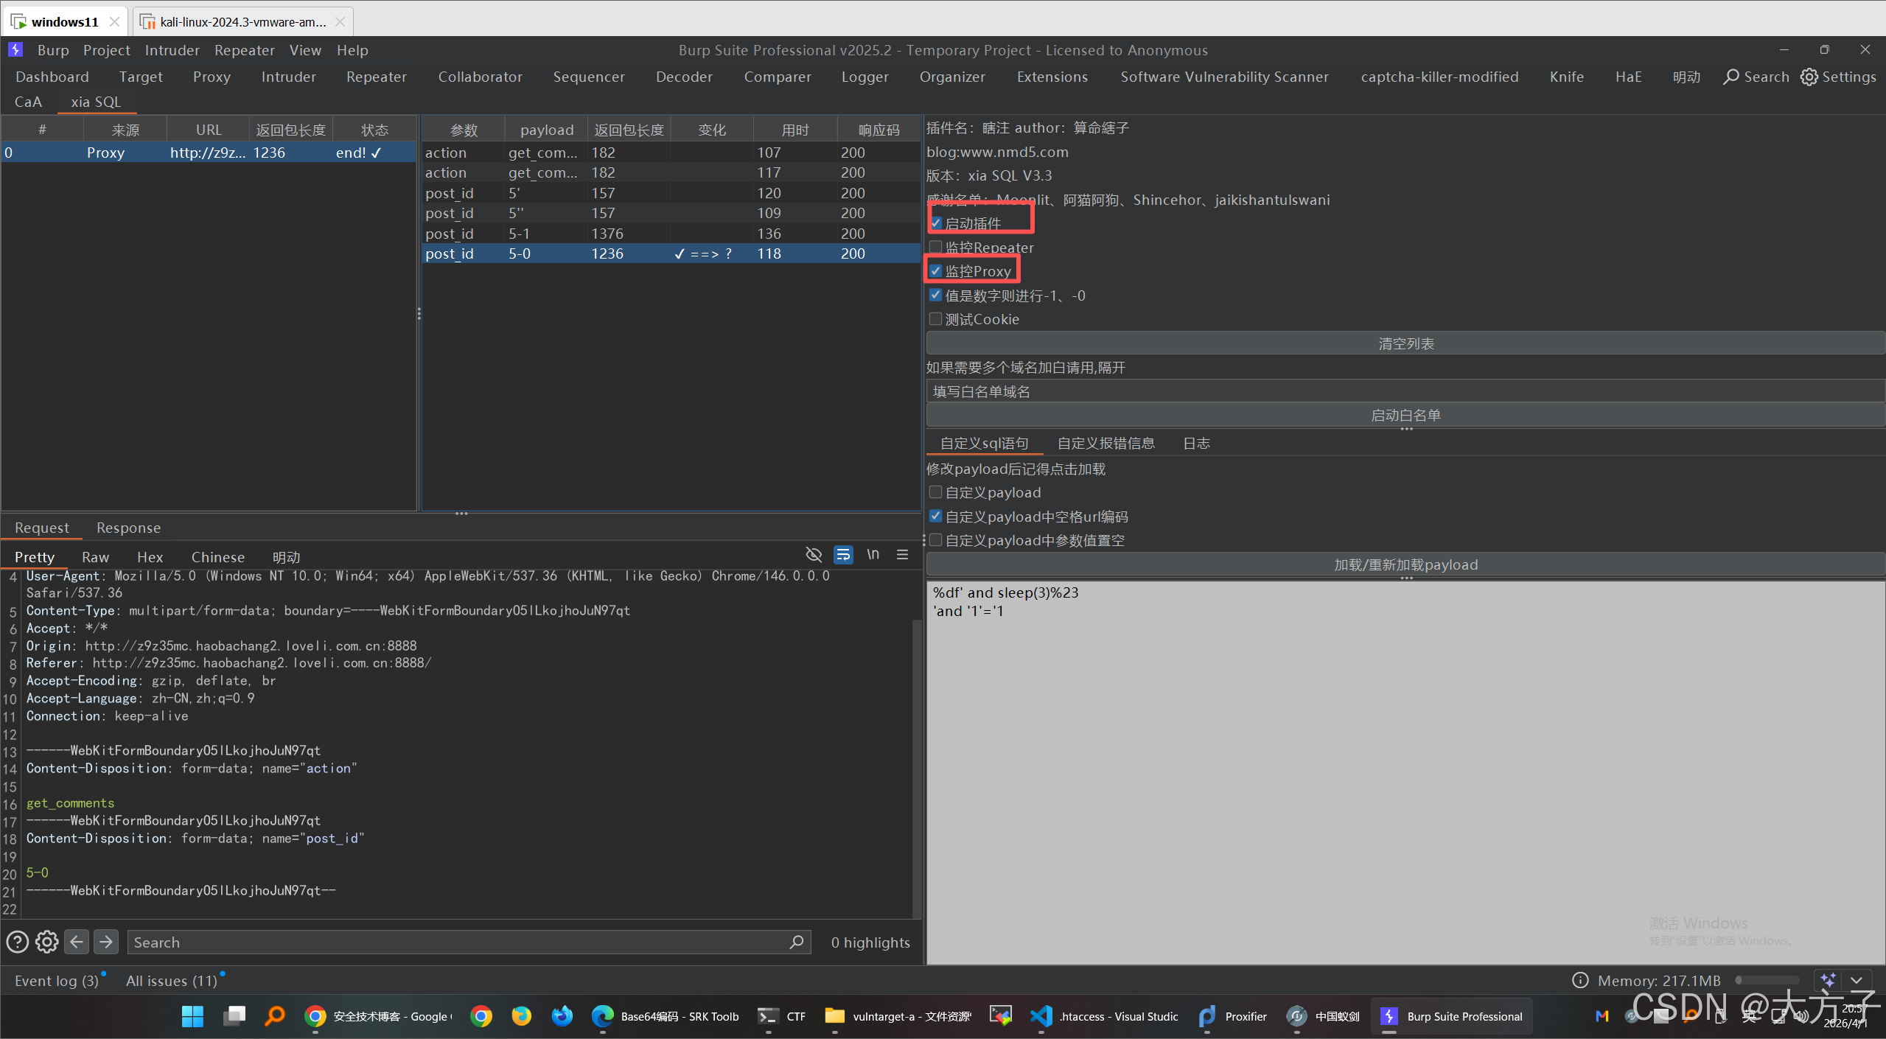Click the help question mark icon

point(17,942)
